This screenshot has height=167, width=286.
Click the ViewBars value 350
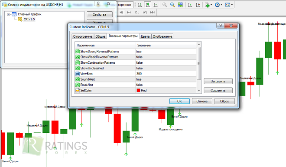pos(139,74)
